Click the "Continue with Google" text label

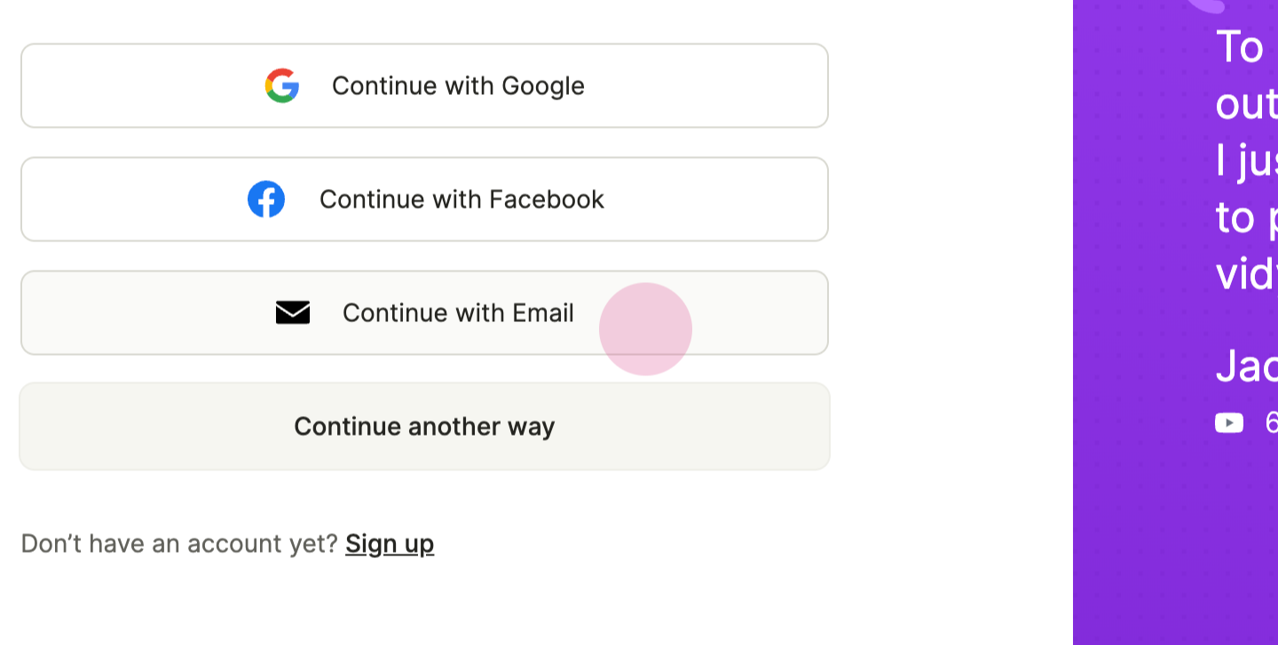[x=458, y=85]
